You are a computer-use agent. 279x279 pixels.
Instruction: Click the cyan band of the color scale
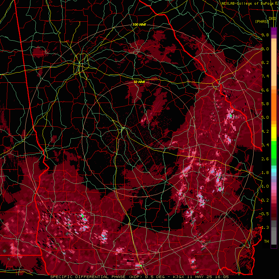[x=274, y=170]
